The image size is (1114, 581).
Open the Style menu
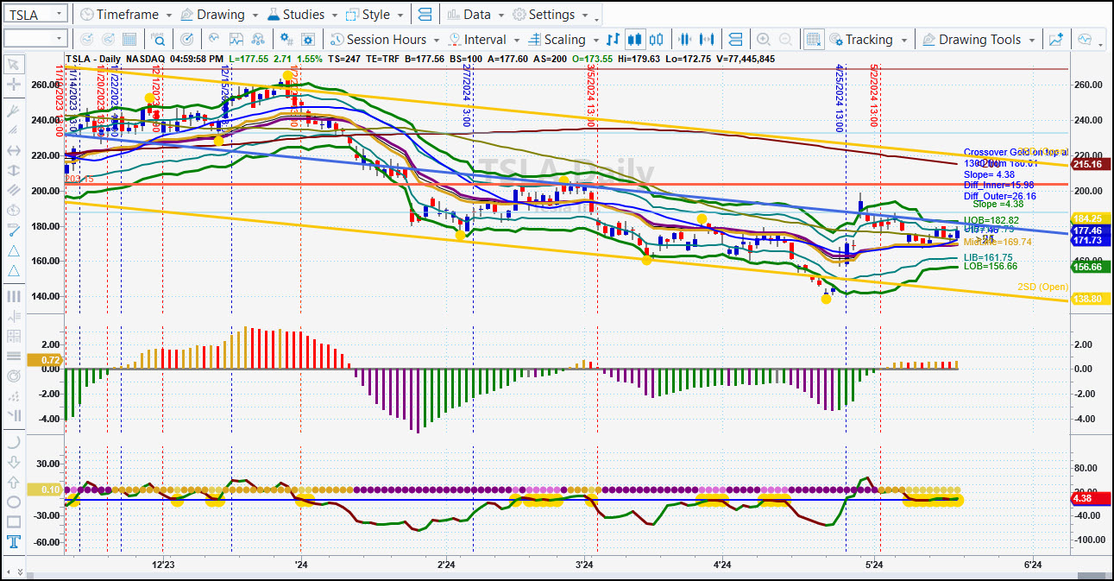(x=374, y=15)
